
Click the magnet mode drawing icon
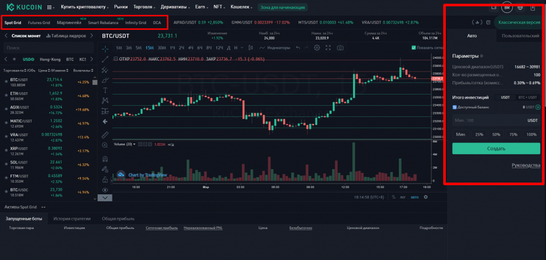point(105,159)
